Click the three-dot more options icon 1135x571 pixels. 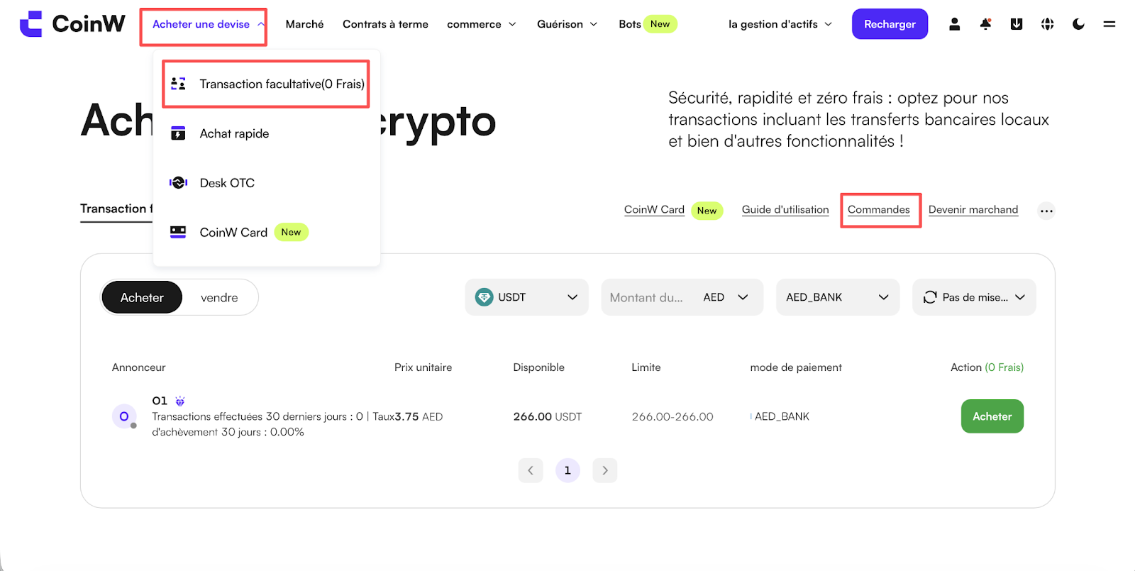coord(1046,211)
